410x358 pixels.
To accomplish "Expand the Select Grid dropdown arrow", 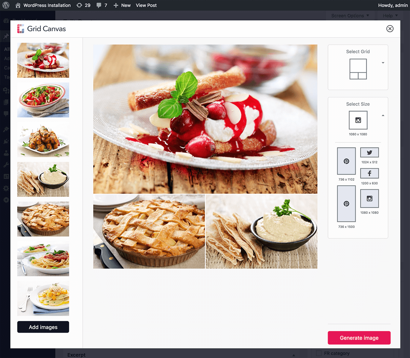I will coord(383,63).
